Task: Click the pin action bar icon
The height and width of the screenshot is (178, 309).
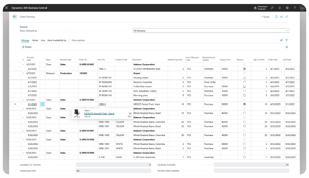Action: pyautogui.click(x=287, y=47)
